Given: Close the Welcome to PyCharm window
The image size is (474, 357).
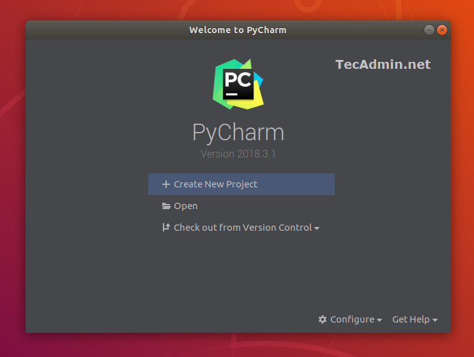Looking at the screenshot, I should pyautogui.click(x=442, y=30).
